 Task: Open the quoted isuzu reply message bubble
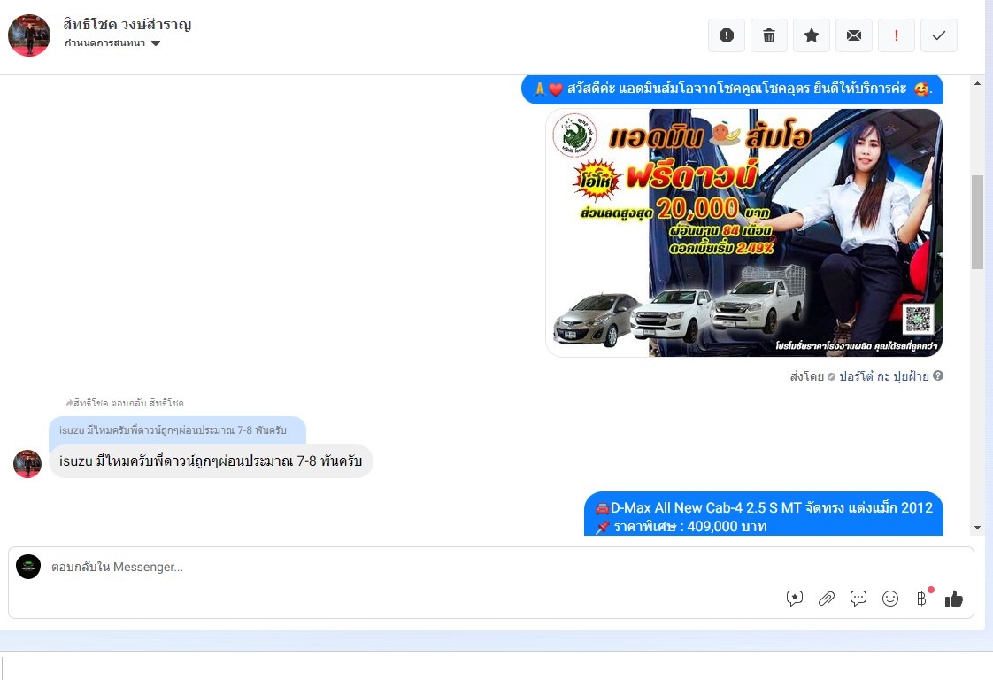[177, 430]
